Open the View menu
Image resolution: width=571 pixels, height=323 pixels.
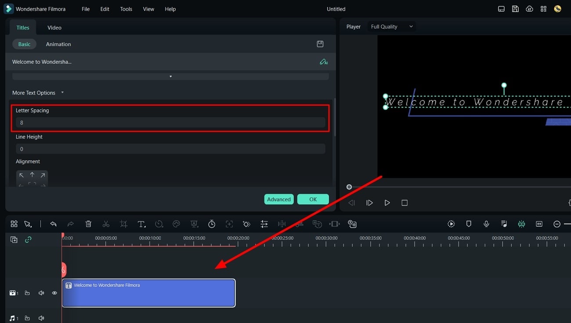148,9
